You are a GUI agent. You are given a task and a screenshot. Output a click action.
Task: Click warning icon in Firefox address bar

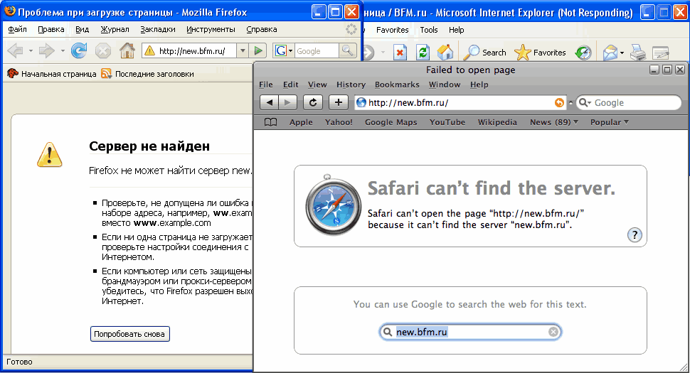(x=150, y=51)
